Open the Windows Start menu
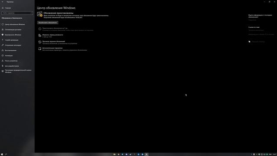This screenshot has width=277, height=156. click(2, 154)
